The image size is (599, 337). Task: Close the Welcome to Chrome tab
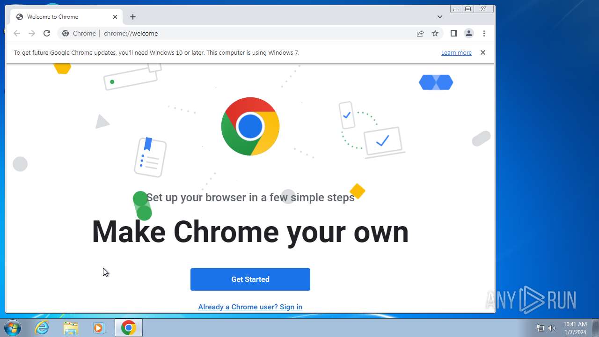(x=115, y=17)
